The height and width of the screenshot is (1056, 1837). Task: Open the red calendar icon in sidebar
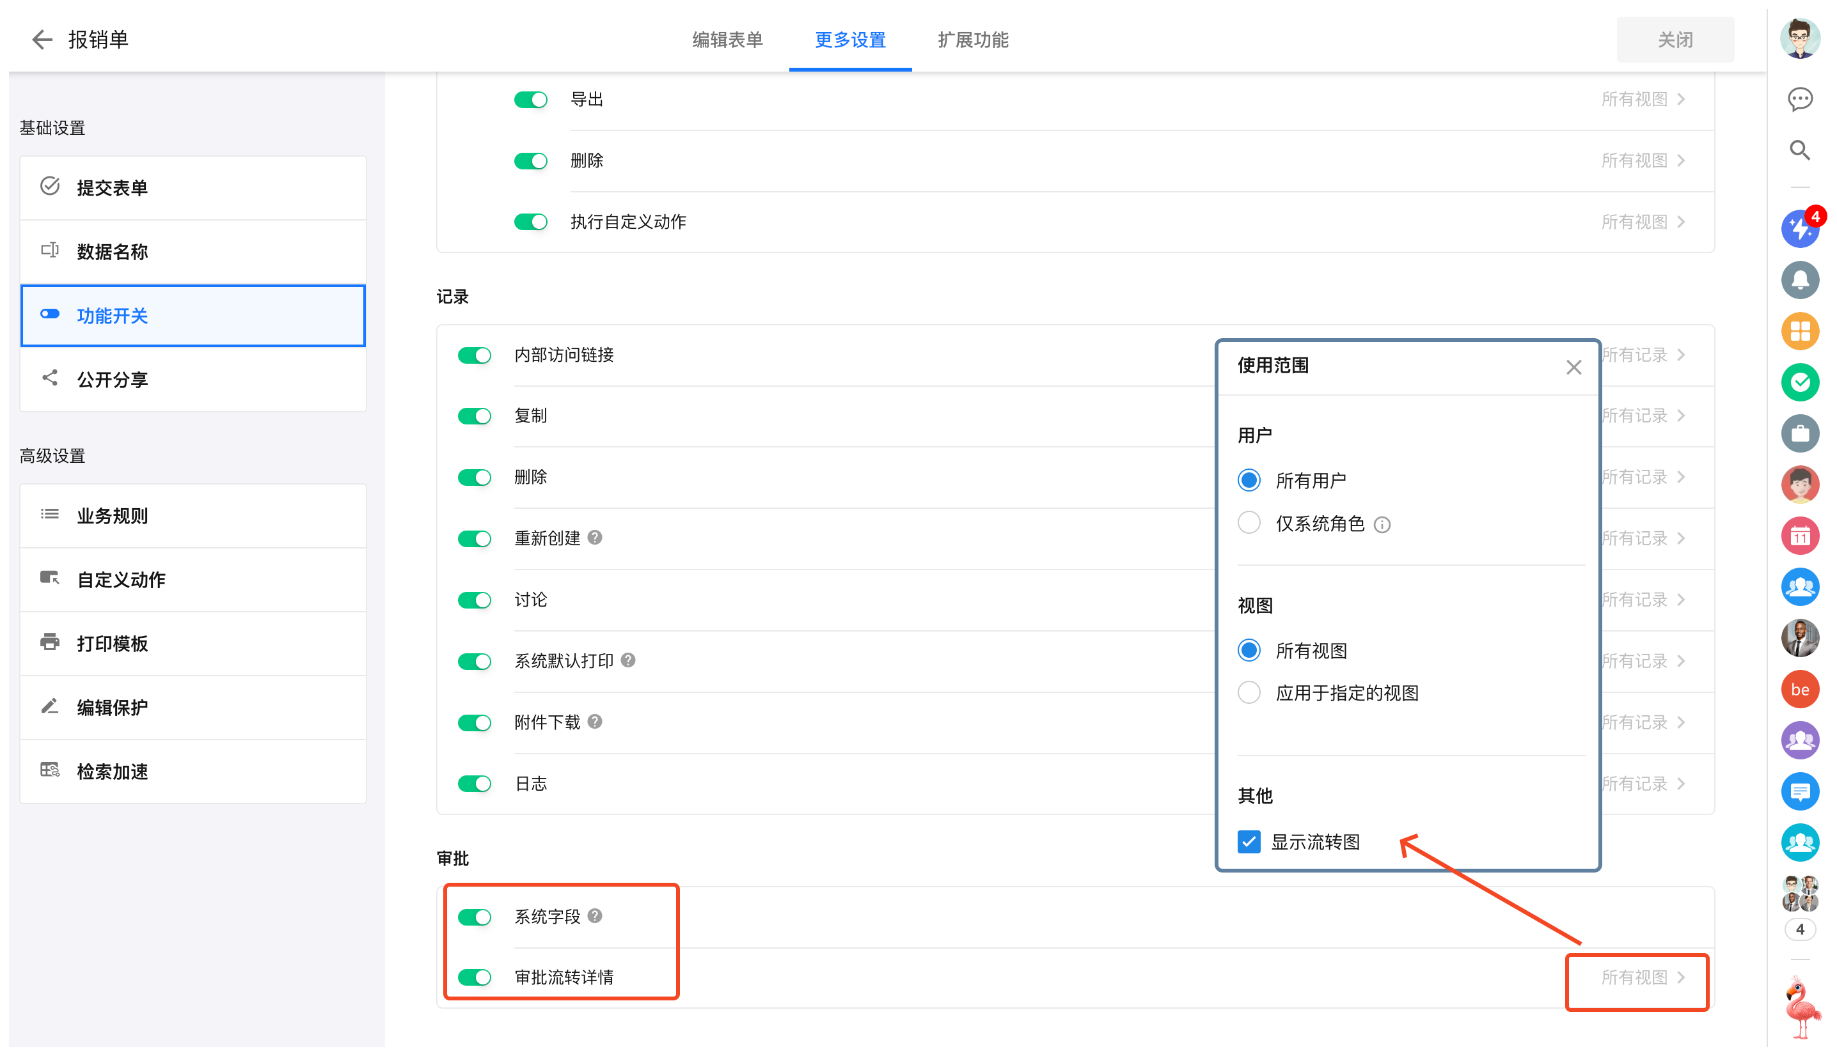(1800, 536)
